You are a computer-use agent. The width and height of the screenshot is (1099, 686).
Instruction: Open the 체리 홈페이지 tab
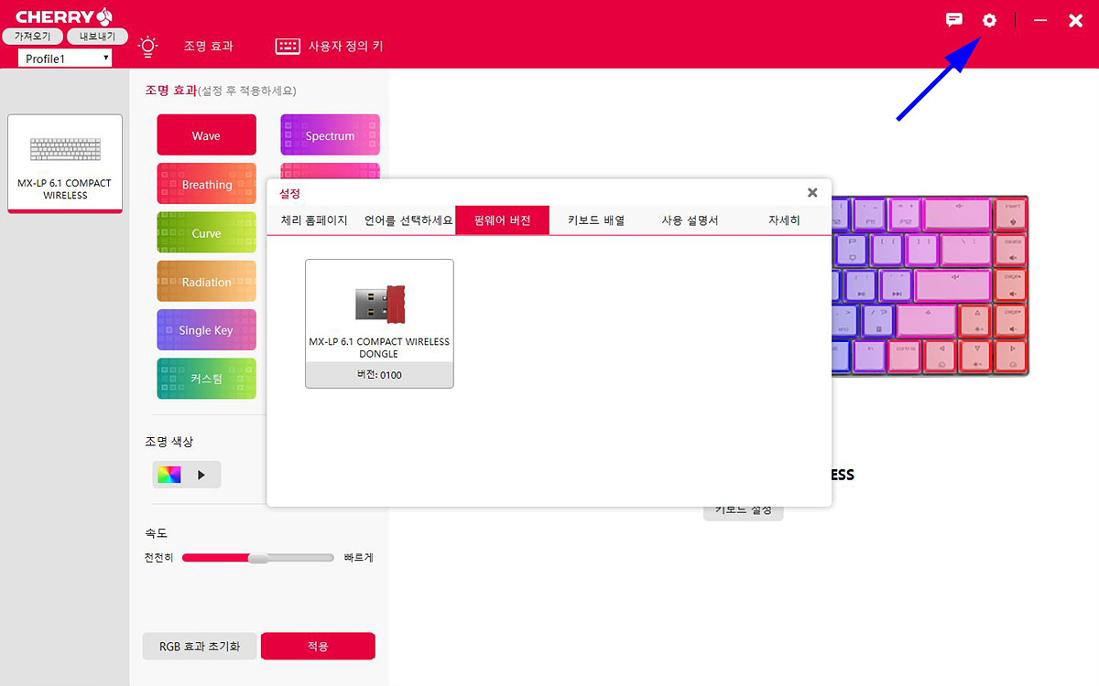pyautogui.click(x=314, y=220)
